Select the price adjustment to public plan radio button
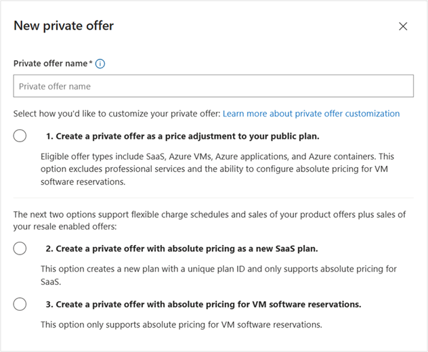 (x=20, y=135)
